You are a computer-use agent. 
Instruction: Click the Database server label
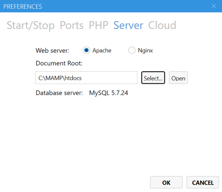pyautogui.click(x=59, y=93)
